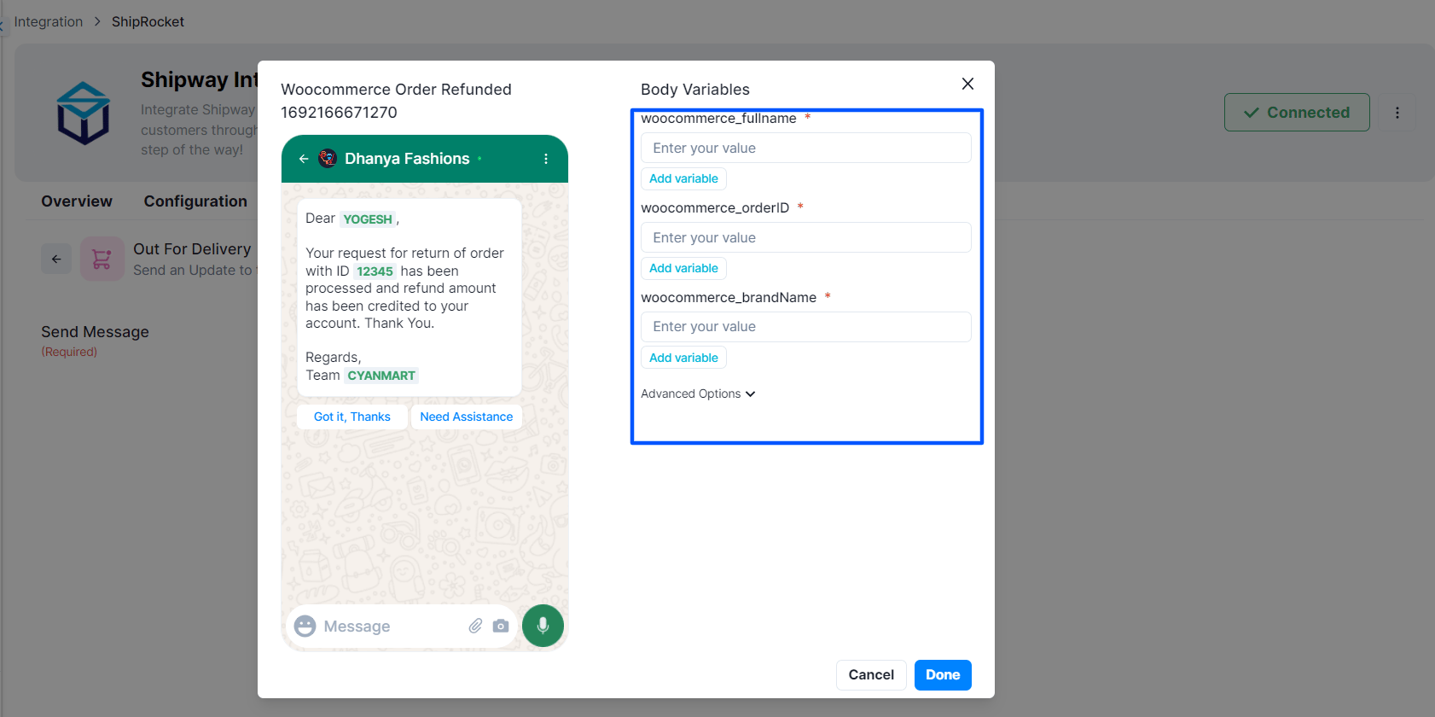1435x717 pixels.
Task: Click the Body Variables heading
Action: coord(695,90)
